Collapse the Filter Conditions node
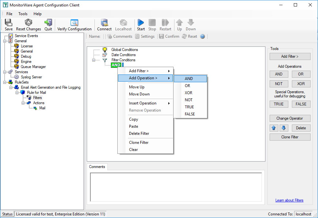Screen dimensions: 318x218 coord(94,60)
